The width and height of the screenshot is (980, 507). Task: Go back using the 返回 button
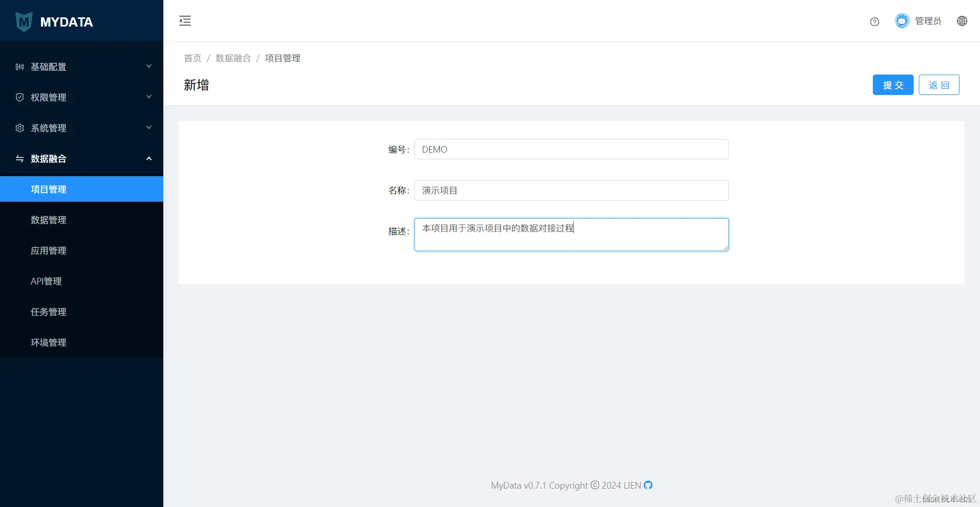(939, 85)
